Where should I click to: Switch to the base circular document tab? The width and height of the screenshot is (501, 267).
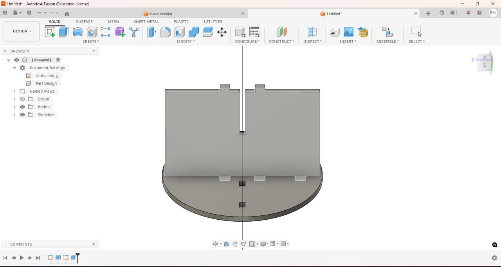tap(159, 14)
